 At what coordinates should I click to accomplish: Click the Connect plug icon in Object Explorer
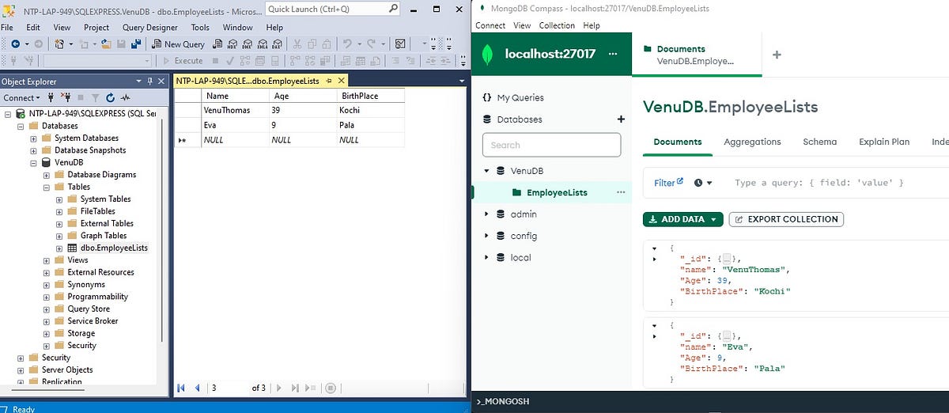coord(51,98)
